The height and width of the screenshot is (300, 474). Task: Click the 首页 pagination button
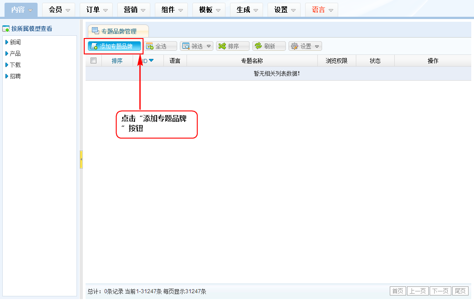click(x=398, y=291)
